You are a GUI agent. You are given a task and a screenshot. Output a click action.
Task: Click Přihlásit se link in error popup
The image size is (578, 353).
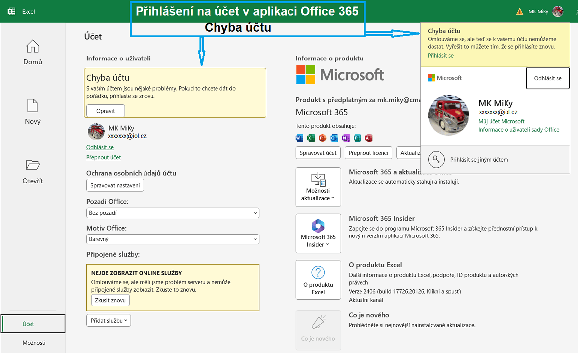(440, 55)
